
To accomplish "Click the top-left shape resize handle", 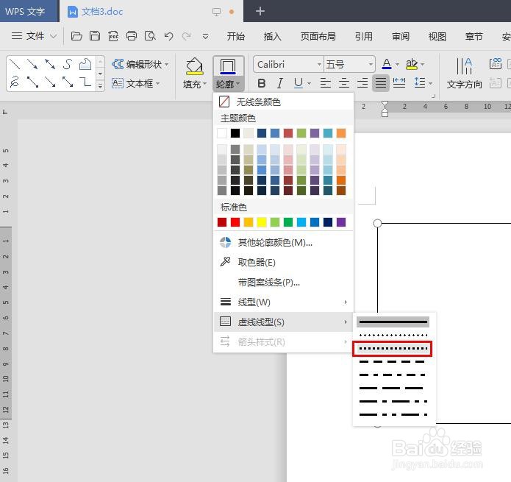I will [377, 223].
